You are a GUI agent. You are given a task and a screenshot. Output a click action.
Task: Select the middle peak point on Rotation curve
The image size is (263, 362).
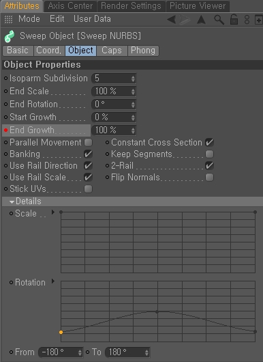[157, 311]
